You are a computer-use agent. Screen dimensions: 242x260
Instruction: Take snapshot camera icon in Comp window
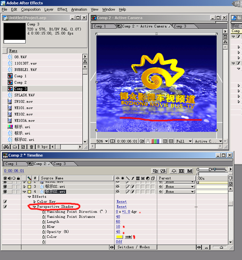[x=142, y=141]
